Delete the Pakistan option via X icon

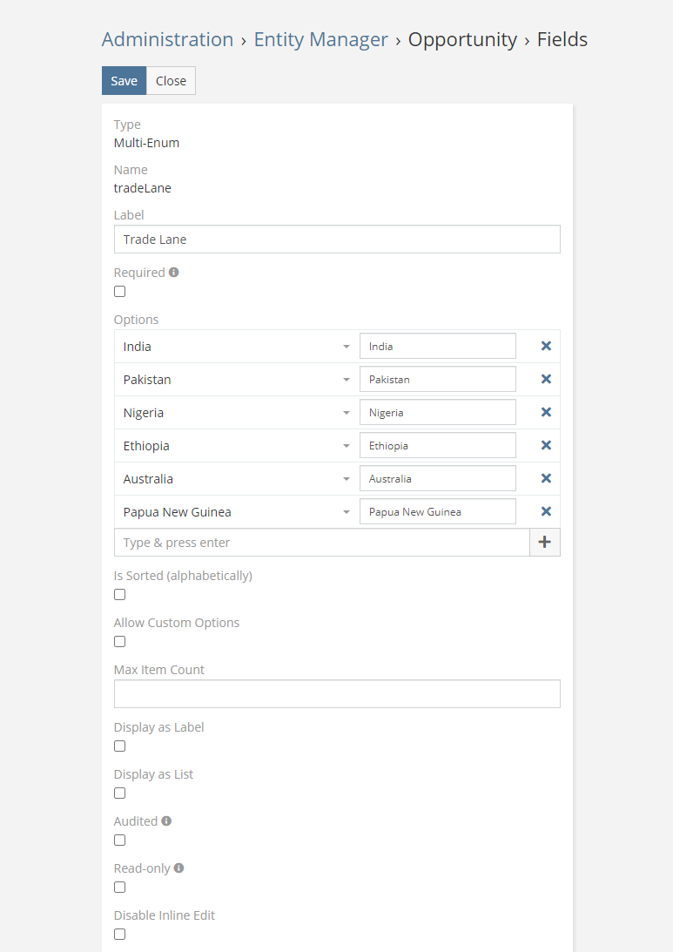coord(546,379)
